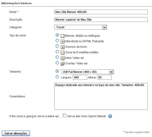Screen dimensions: 152x137
Task: Click the Banner, Botão ou retângulo zone icon
Action: [62, 36]
